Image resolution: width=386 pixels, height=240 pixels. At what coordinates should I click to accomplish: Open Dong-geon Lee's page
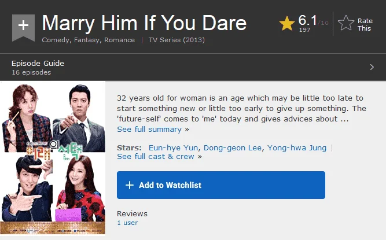pyautogui.click(x=233, y=148)
